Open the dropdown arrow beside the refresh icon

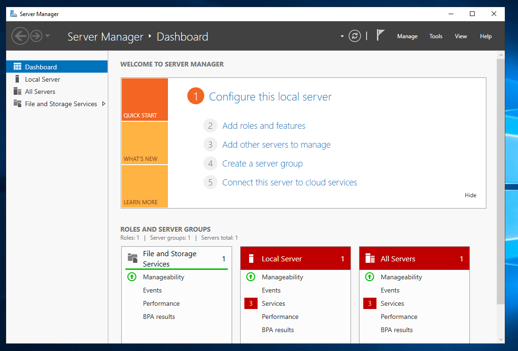(342, 36)
